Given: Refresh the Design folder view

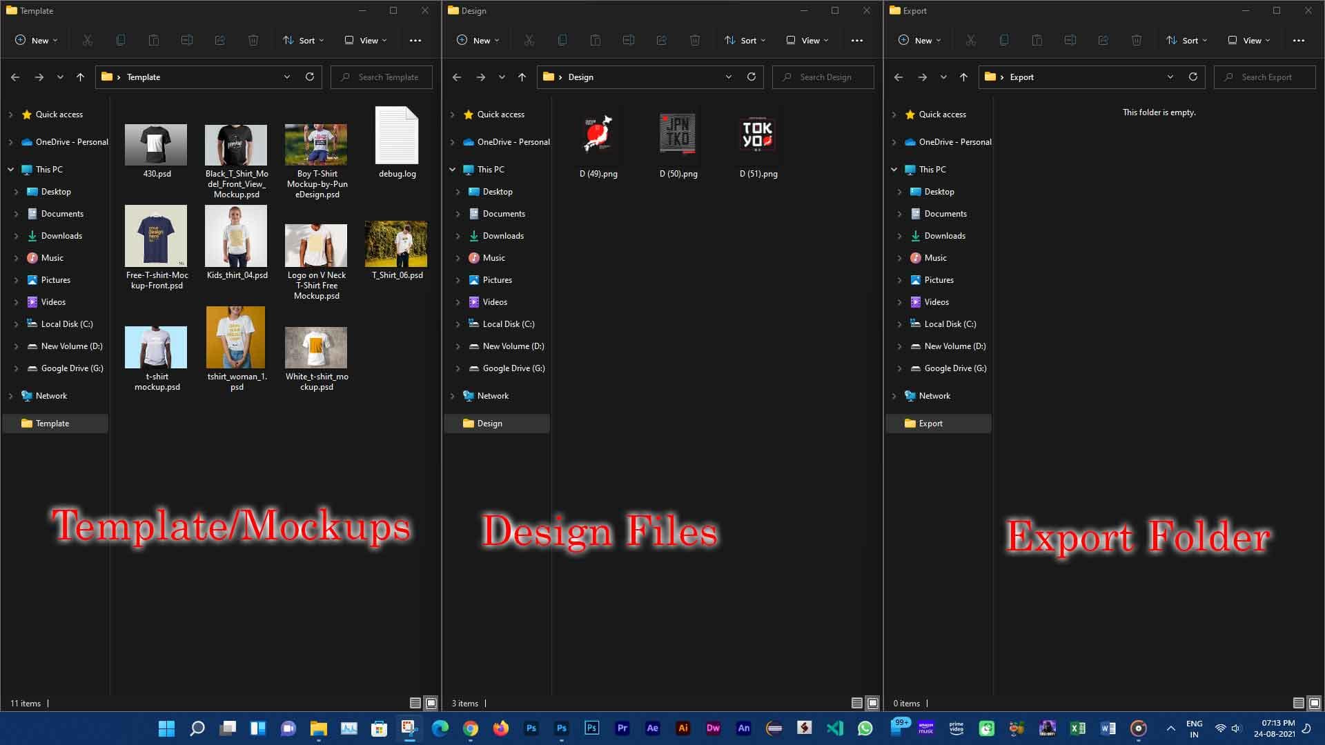Looking at the screenshot, I should point(751,77).
